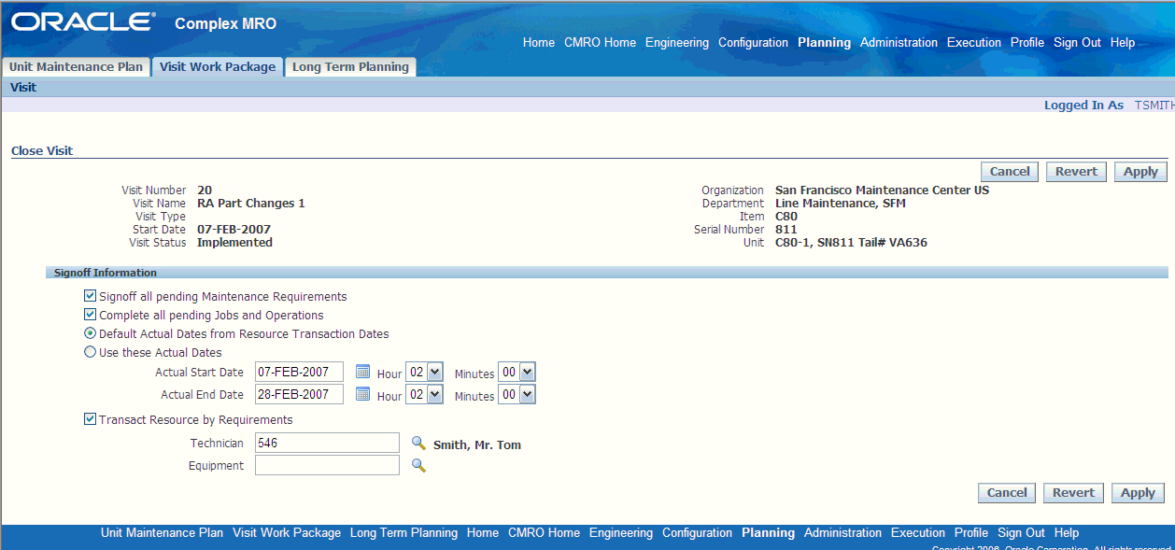Open Profile footer link
Screen dimensions: 1175x550
pos(971,533)
